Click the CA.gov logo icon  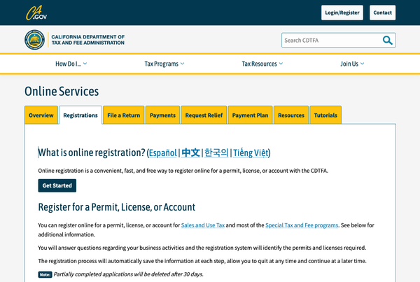pos(36,13)
